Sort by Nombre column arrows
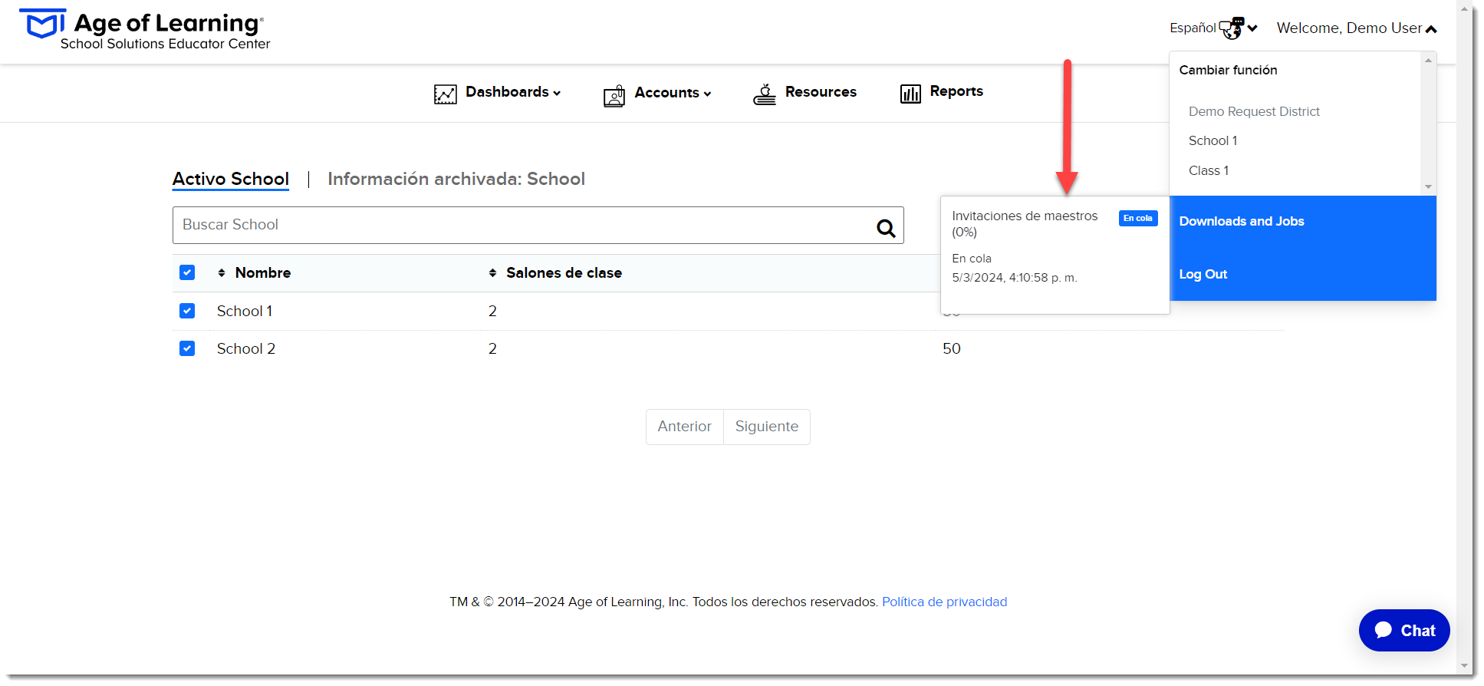The height and width of the screenshot is (686, 1484). (222, 273)
